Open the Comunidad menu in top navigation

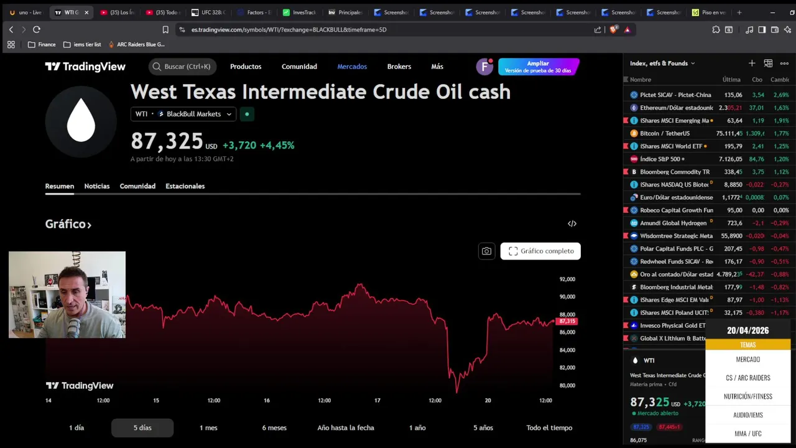click(x=299, y=67)
